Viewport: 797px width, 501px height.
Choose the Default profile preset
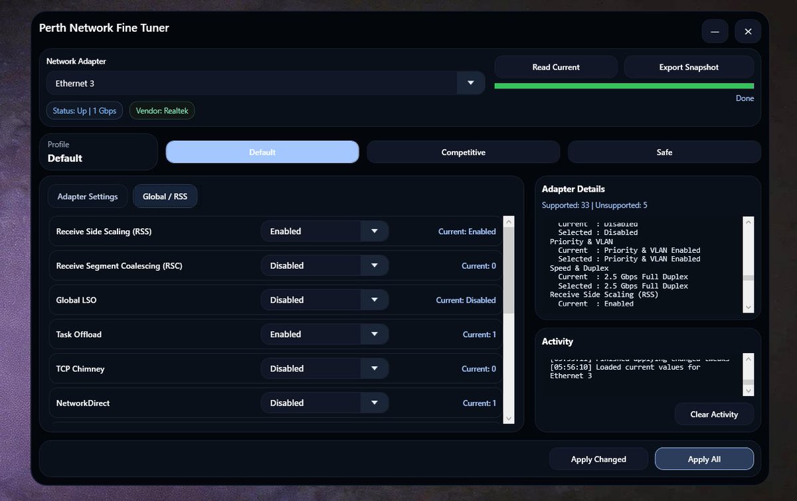coord(262,152)
